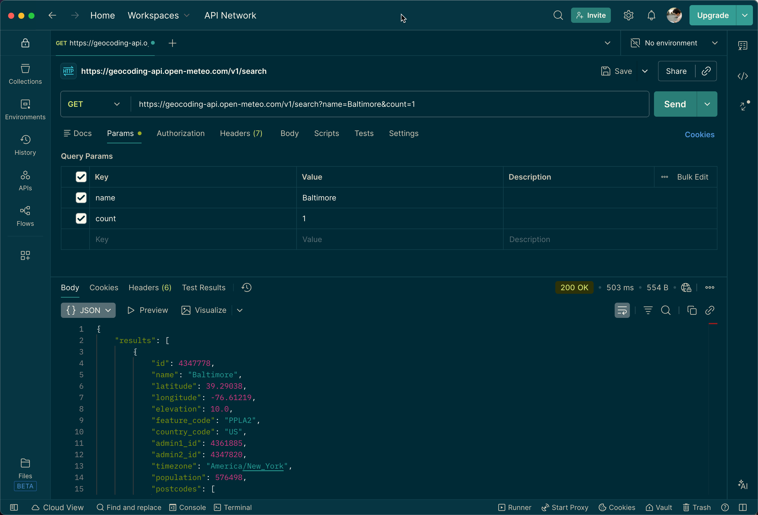758x515 pixels.
Task: Open the user avatar menu
Action: (x=674, y=15)
